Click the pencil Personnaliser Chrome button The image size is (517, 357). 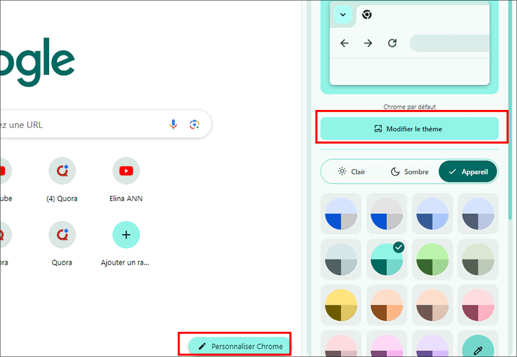pos(240,346)
